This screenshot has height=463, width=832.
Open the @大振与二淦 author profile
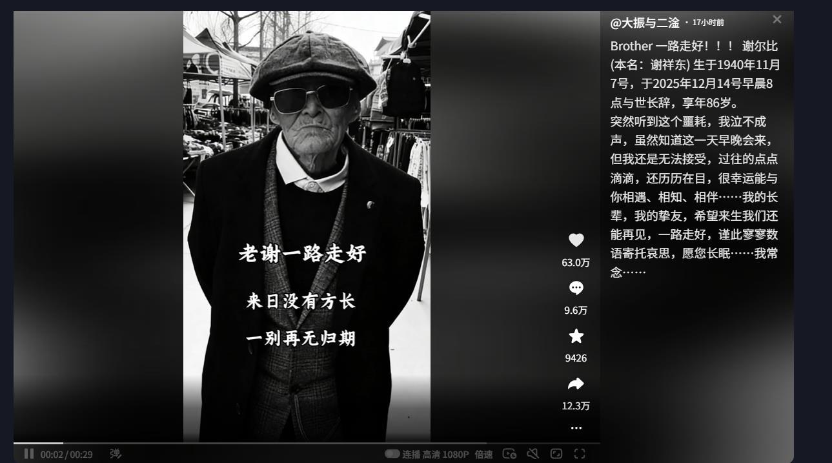[x=645, y=23]
